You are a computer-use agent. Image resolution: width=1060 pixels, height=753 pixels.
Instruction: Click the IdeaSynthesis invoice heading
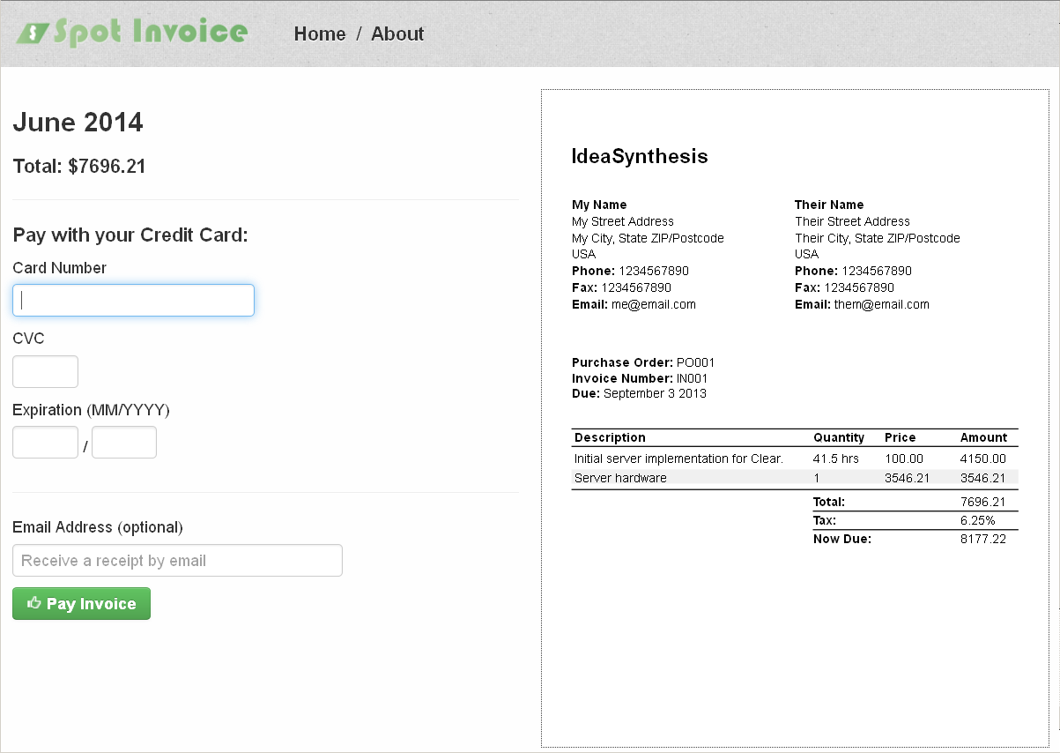coord(640,157)
